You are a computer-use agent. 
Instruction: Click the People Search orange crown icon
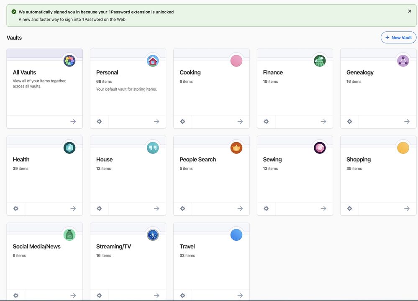(x=236, y=148)
